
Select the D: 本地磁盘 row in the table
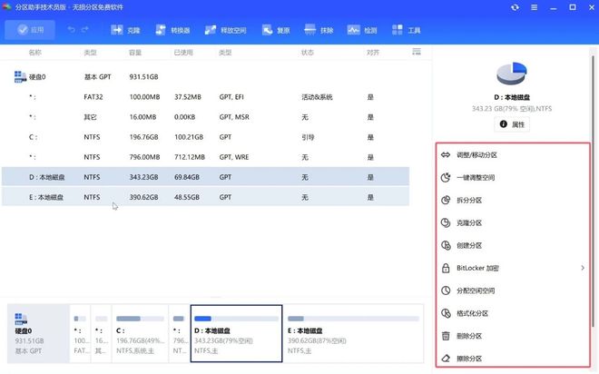click(205, 177)
